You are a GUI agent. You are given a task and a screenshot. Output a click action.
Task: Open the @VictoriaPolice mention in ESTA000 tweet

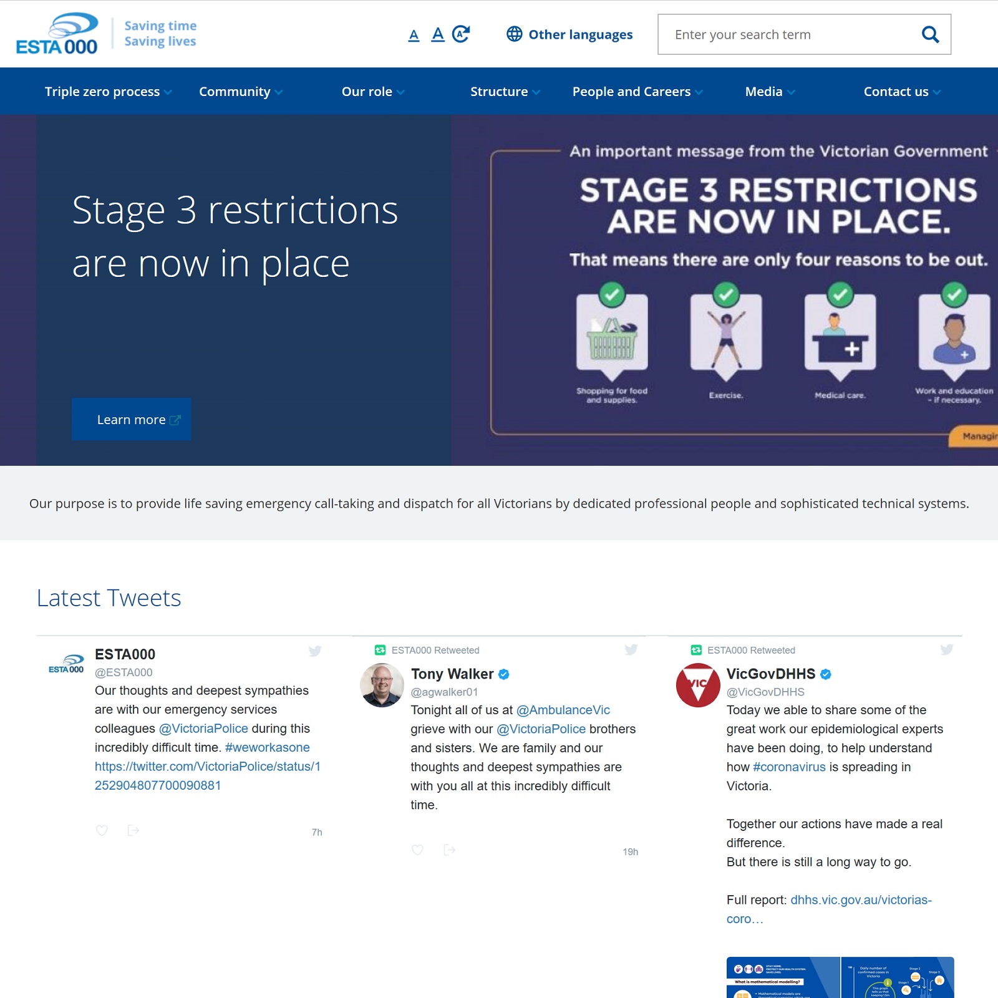[x=203, y=729]
